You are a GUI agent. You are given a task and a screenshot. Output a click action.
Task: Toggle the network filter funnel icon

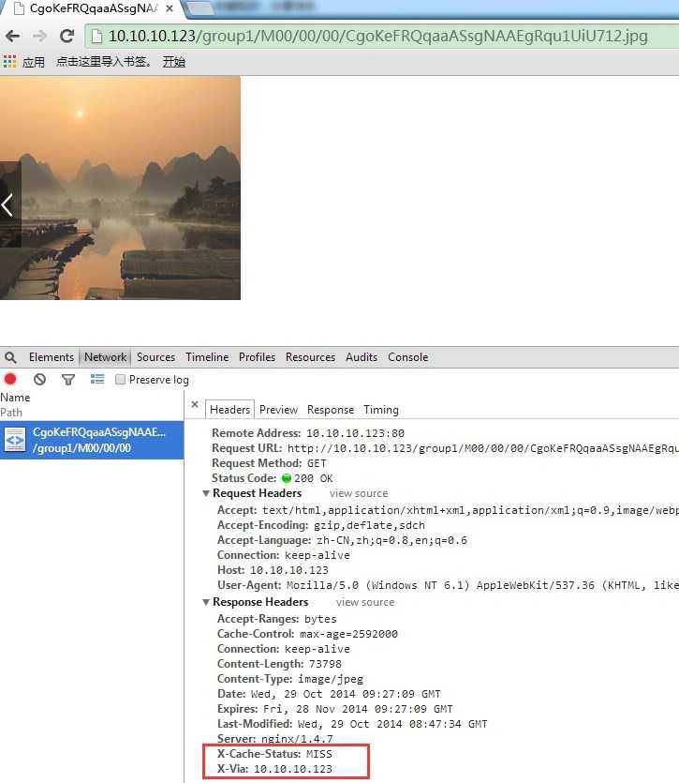click(x=68, y=380)
